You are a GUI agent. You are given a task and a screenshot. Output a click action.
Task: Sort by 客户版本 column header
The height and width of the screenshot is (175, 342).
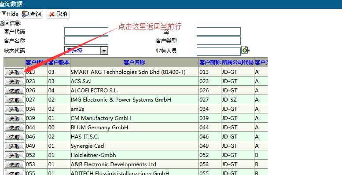(59, 62)
